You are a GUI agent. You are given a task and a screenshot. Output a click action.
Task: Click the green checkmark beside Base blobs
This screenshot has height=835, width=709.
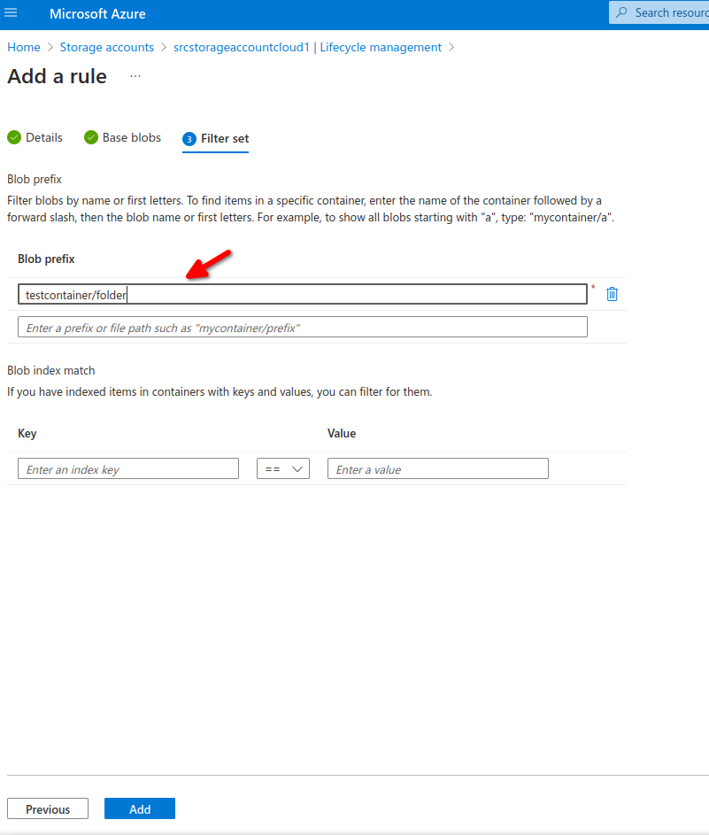tap(90, 137)
